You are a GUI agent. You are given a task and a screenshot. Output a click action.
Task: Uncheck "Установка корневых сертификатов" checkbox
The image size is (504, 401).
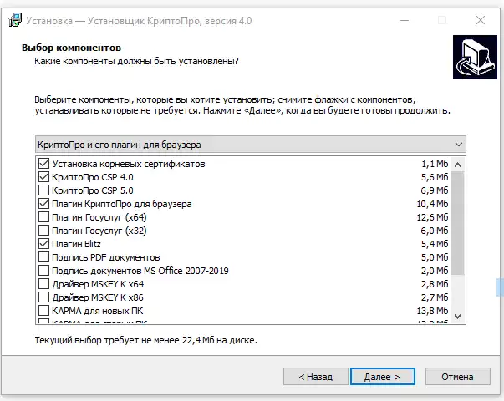click(x=43, y=164)
